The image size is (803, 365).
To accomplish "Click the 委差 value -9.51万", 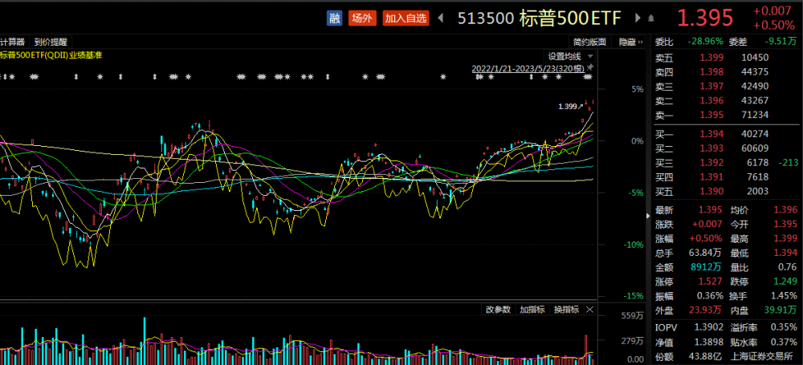I will [x=781, y=42].
